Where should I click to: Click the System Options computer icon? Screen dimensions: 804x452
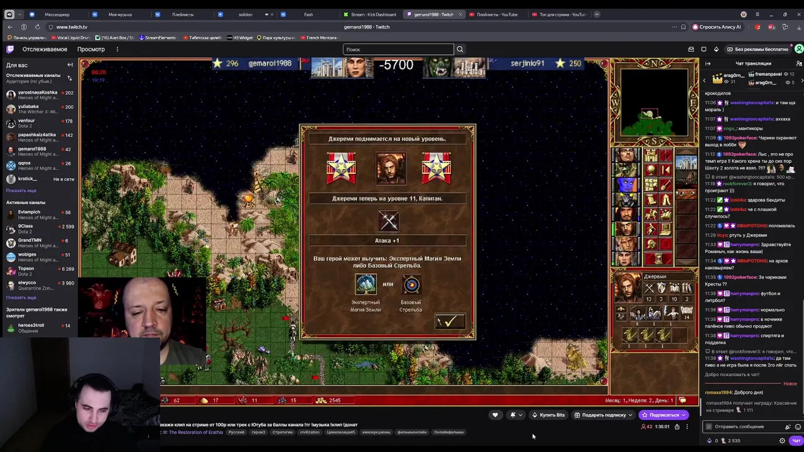[x=666, y=229]
